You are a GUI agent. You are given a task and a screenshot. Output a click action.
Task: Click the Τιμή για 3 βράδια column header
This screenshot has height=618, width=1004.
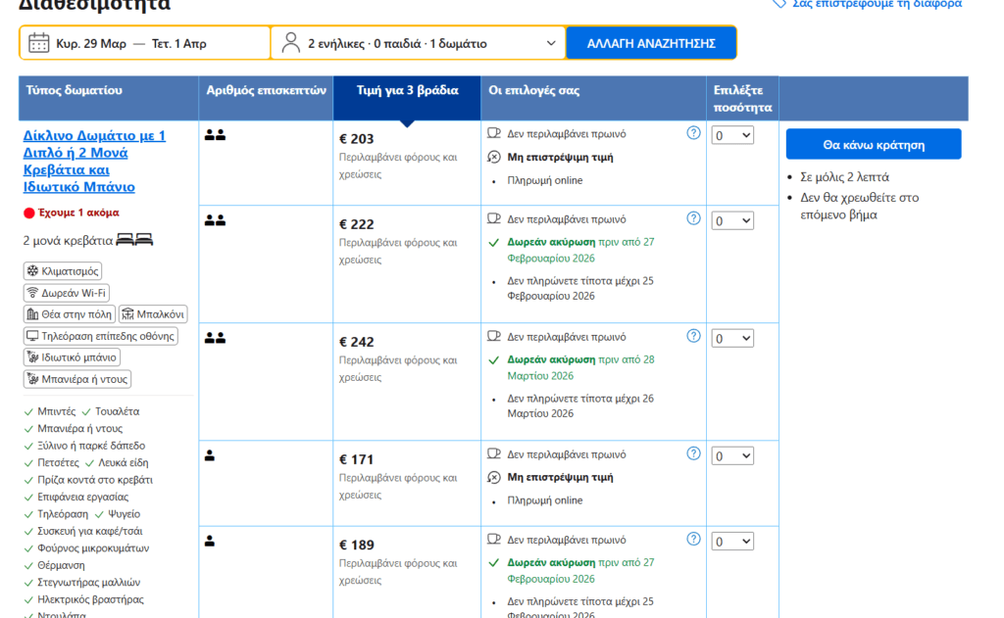[407, 91]
